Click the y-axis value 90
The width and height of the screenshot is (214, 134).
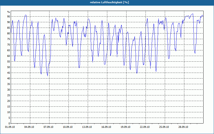pyautogui.click(x=9, y=22)
